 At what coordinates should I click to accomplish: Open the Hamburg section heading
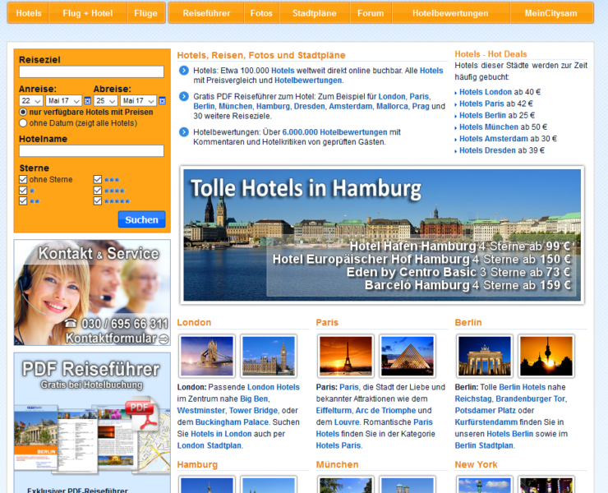tap(197, 465)
